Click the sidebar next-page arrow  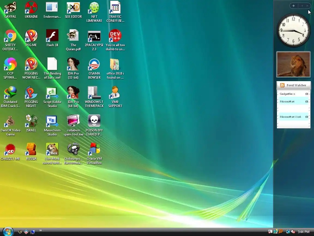pos(307,6)
